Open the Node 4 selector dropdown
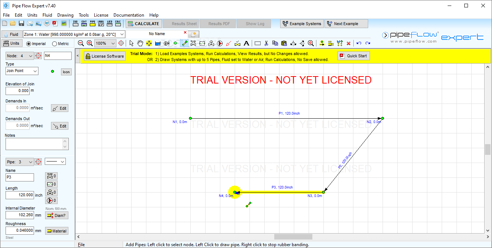This screenshot has width=492, height=248. [x=30, y=56]
